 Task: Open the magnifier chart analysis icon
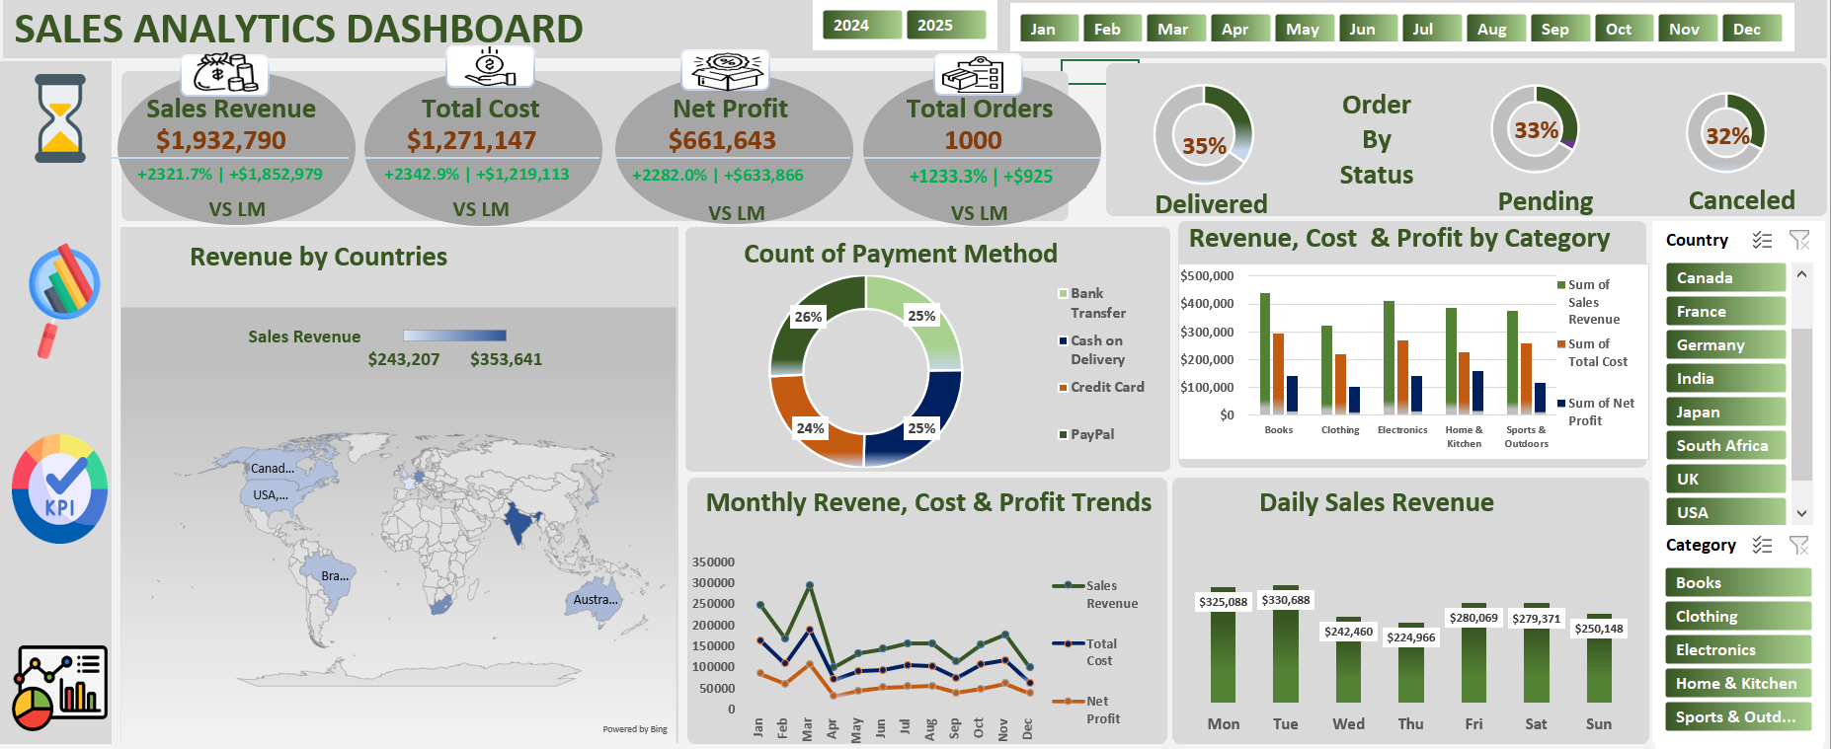point(62,296)
